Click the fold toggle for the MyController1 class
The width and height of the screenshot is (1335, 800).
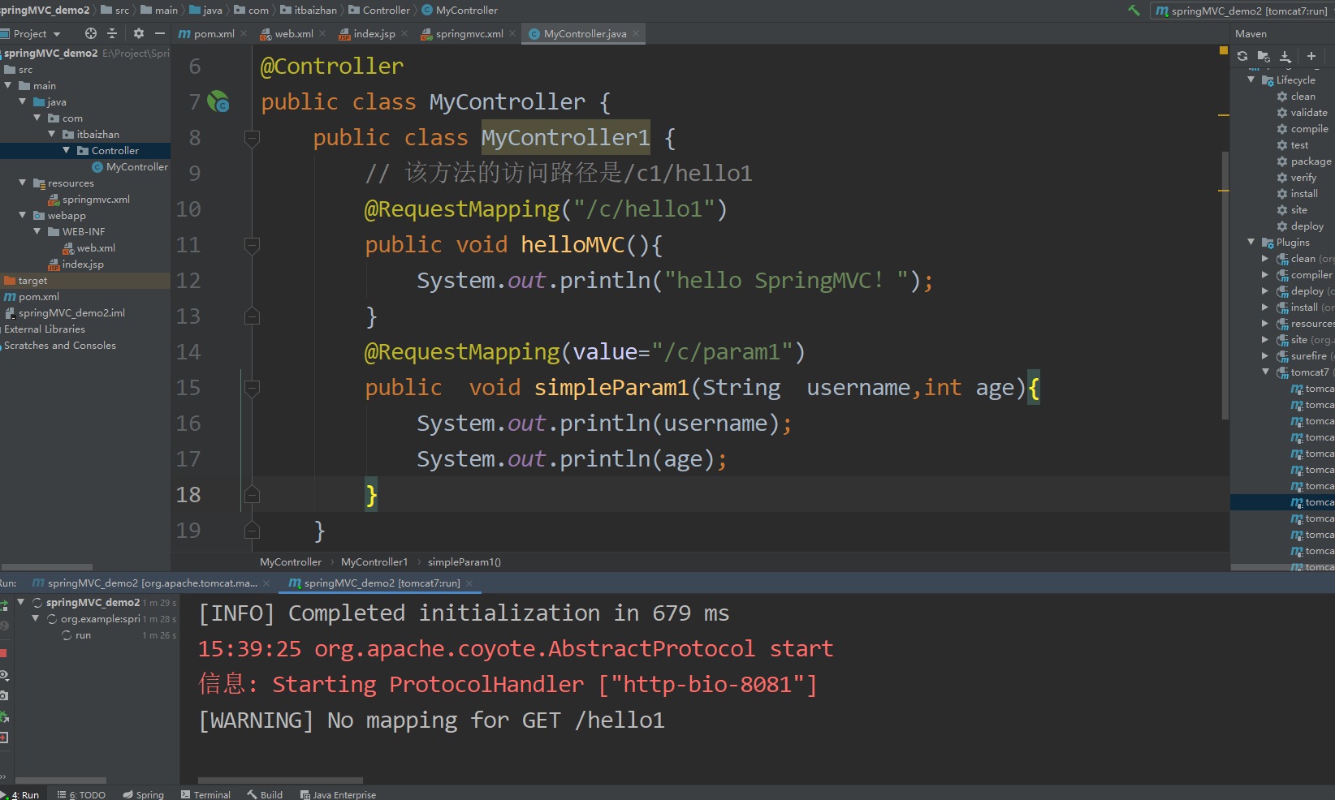(x=252, y=138)
